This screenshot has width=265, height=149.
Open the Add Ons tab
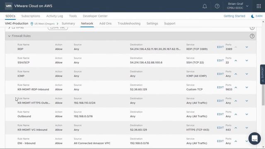coord(105,24)
